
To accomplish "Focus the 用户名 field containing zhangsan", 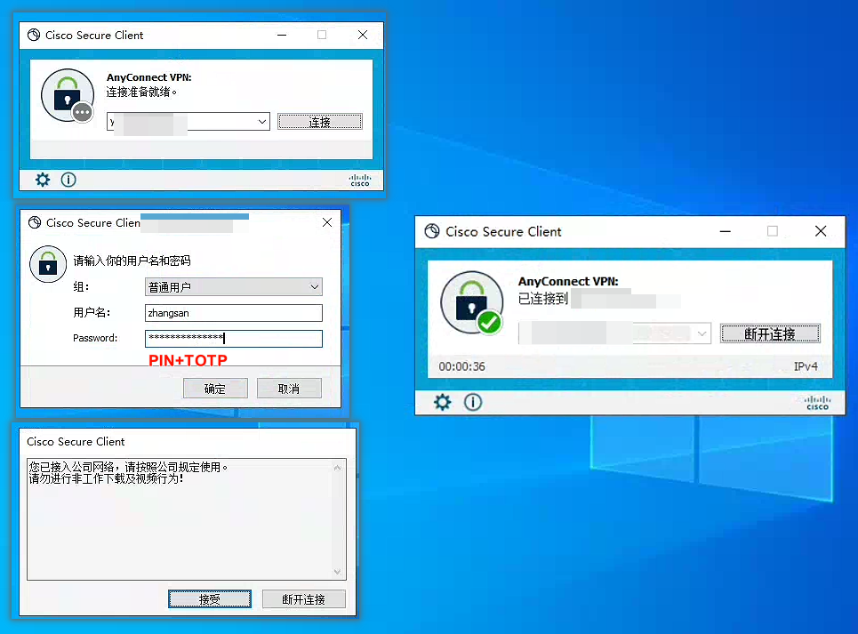I will click(x=234, y=313).
